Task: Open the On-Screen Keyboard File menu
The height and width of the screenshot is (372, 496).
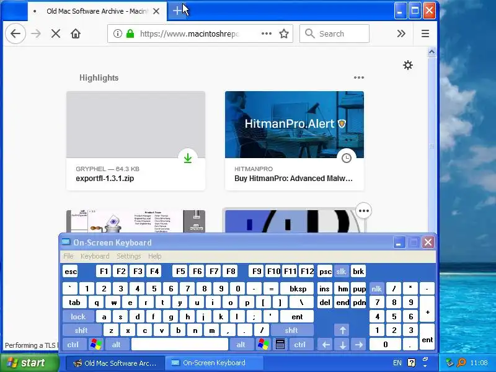Action: 68,256
